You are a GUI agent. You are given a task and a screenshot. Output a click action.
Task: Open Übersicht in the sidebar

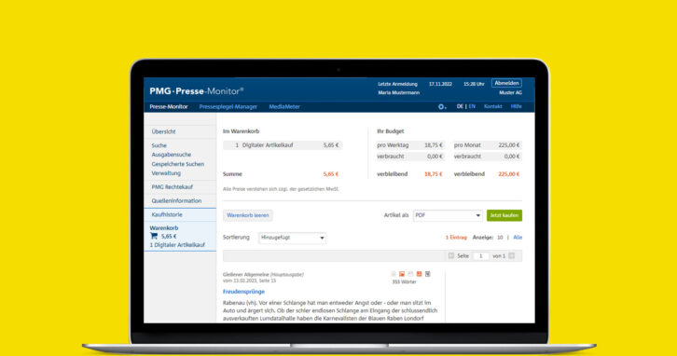[x=163, y=131]
